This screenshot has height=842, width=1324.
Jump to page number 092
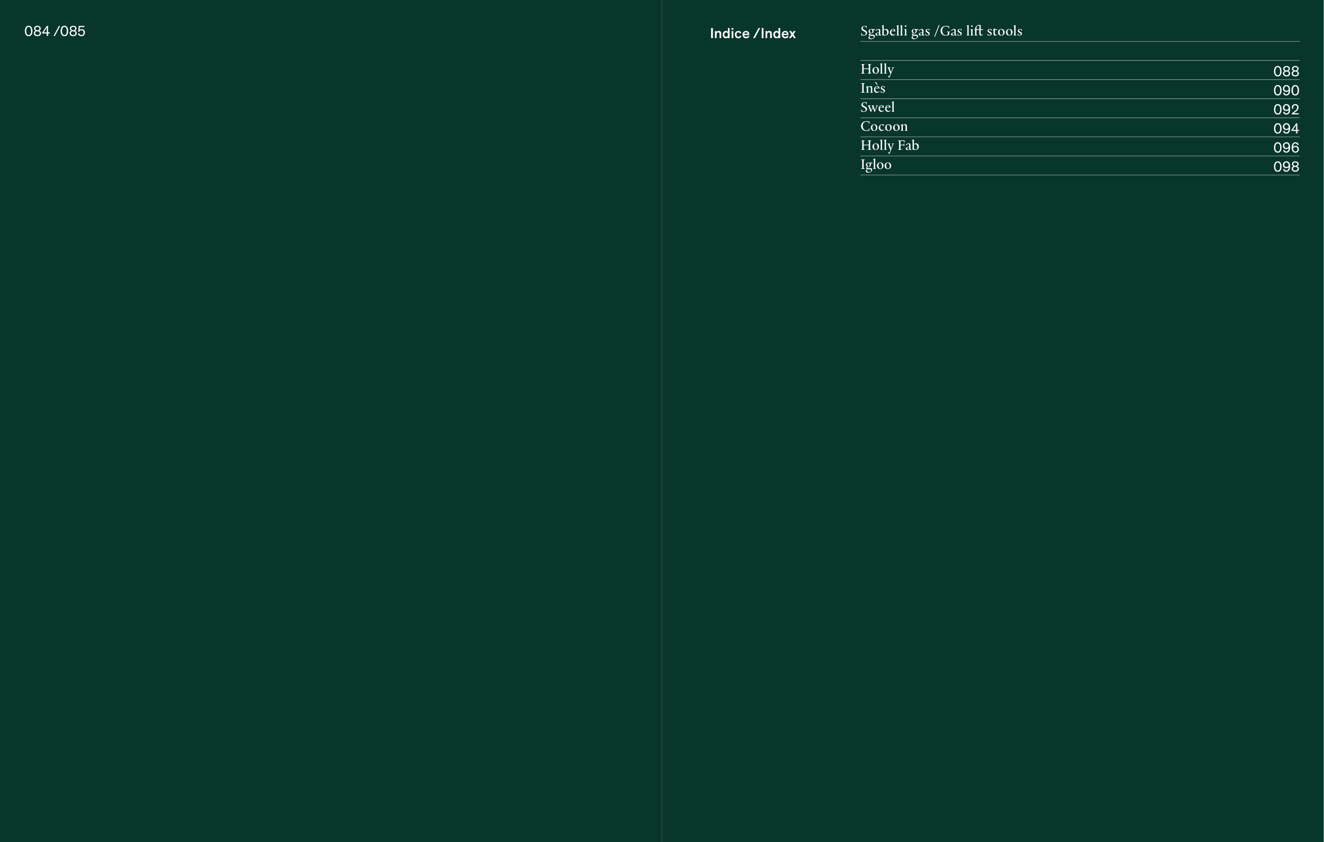[1285, 110]
